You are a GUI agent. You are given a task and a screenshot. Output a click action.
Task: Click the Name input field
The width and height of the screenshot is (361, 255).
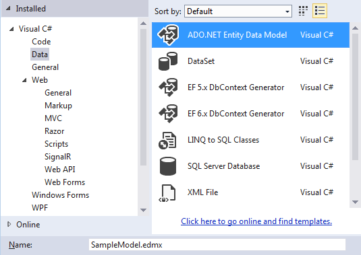point(217,245)
